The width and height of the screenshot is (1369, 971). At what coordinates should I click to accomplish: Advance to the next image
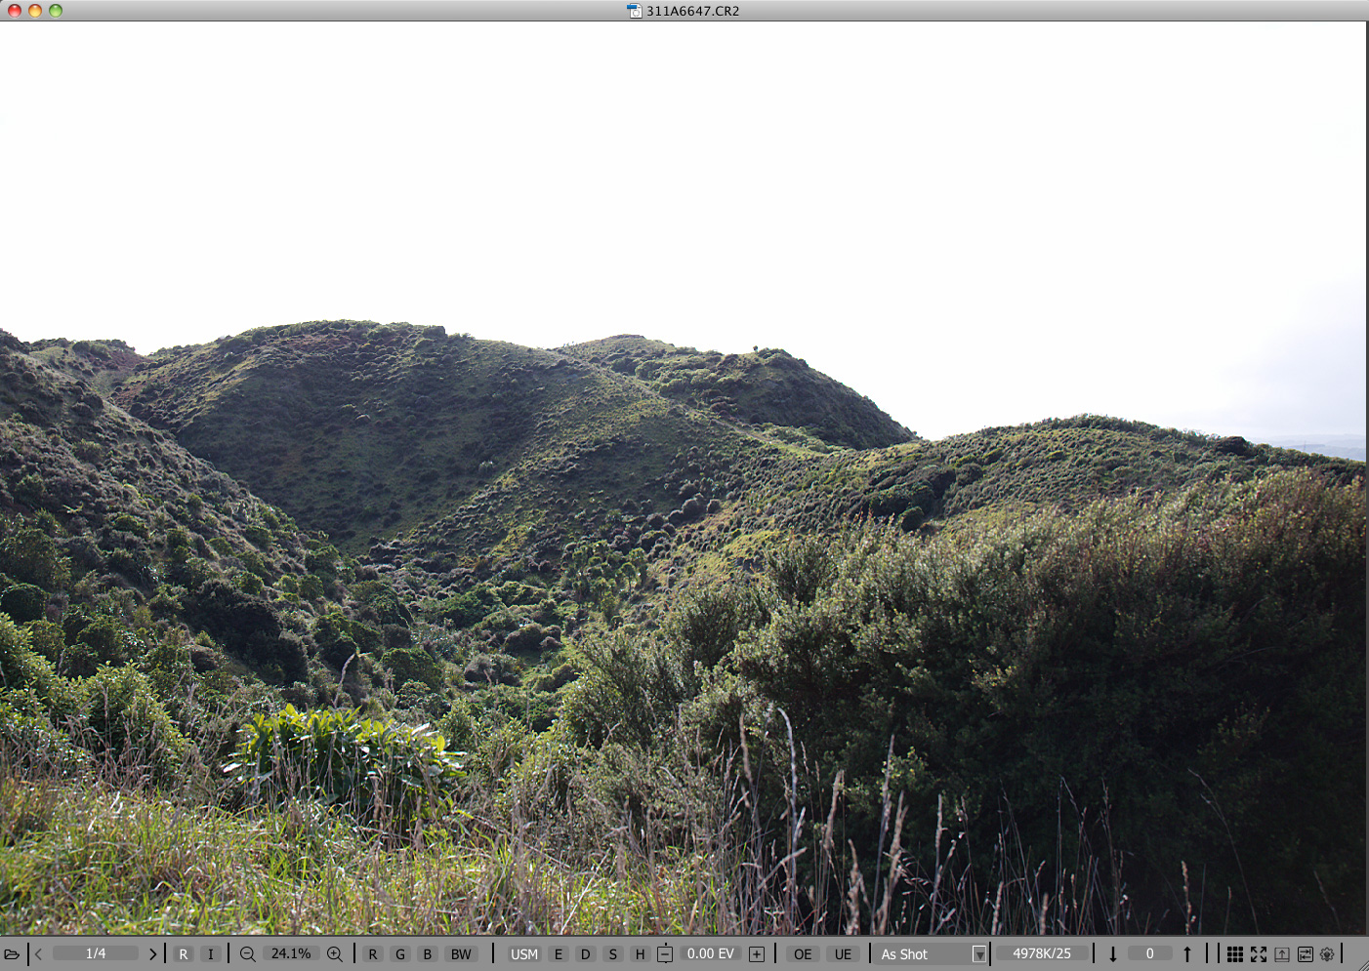point(152,954)
